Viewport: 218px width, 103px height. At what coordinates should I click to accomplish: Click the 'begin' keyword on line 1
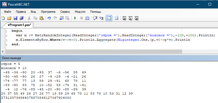click(x=17, y=31)
